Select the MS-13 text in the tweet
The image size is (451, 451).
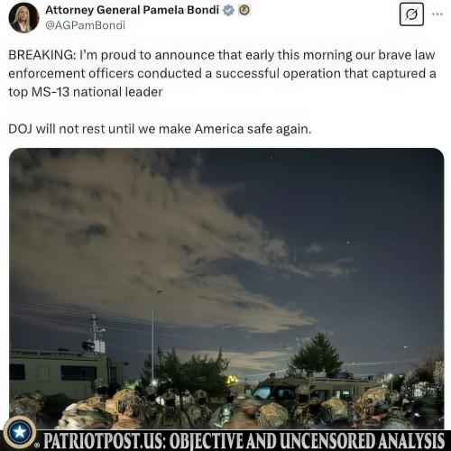pyautogui.click(x=51, y=92)
